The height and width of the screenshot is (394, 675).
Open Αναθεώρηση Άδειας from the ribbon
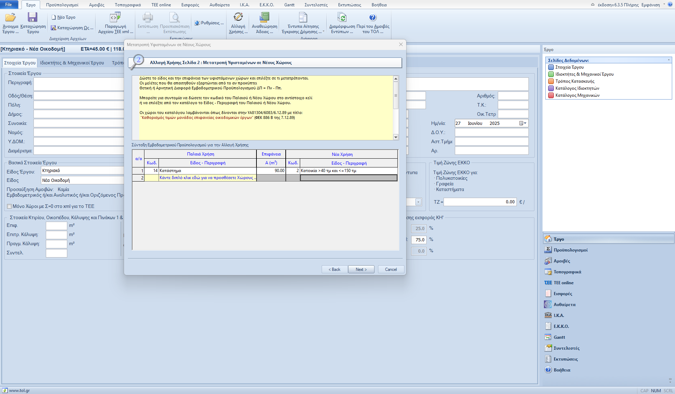[264, 18]
